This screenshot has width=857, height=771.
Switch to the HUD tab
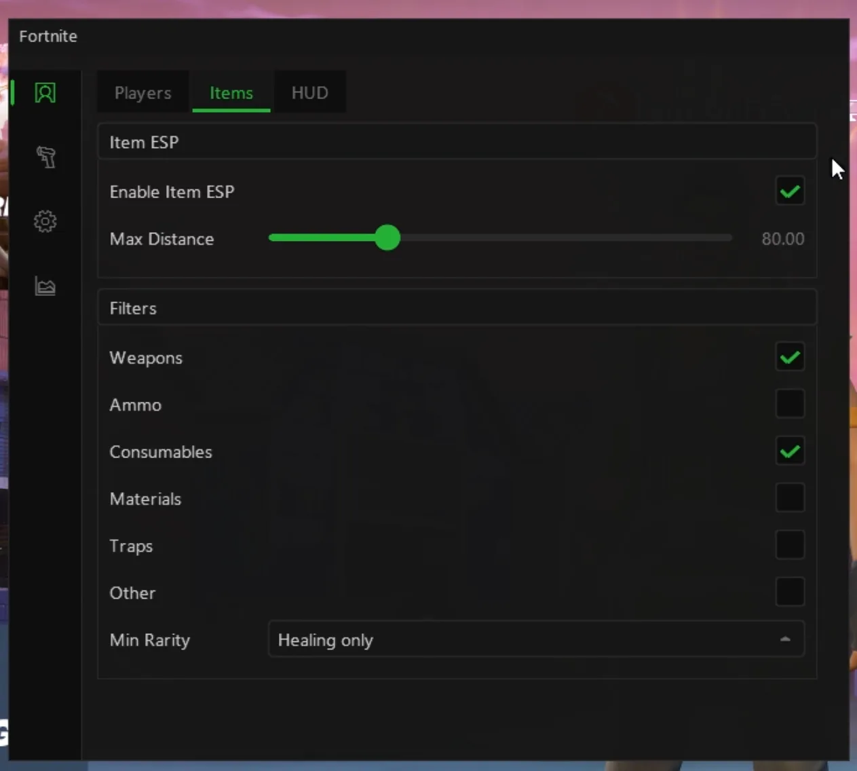[309, 92]
